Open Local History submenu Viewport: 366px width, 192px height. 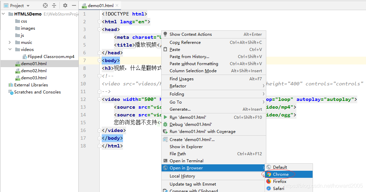(x=214, y=176)
